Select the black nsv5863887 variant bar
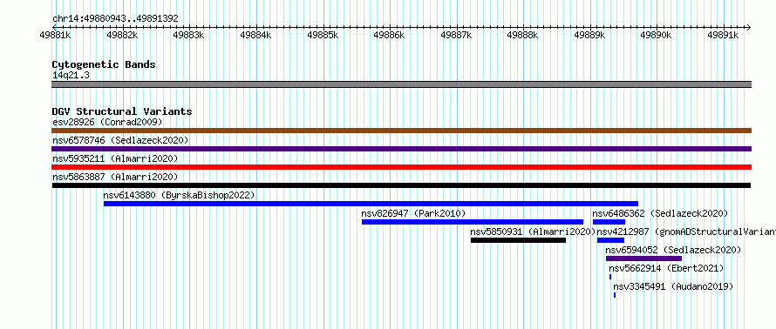The width and height of the screenshot is (776, 329). (401, 185)
